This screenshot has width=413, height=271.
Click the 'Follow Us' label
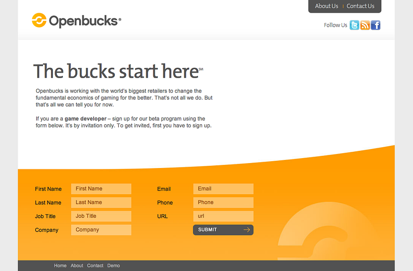336,25
